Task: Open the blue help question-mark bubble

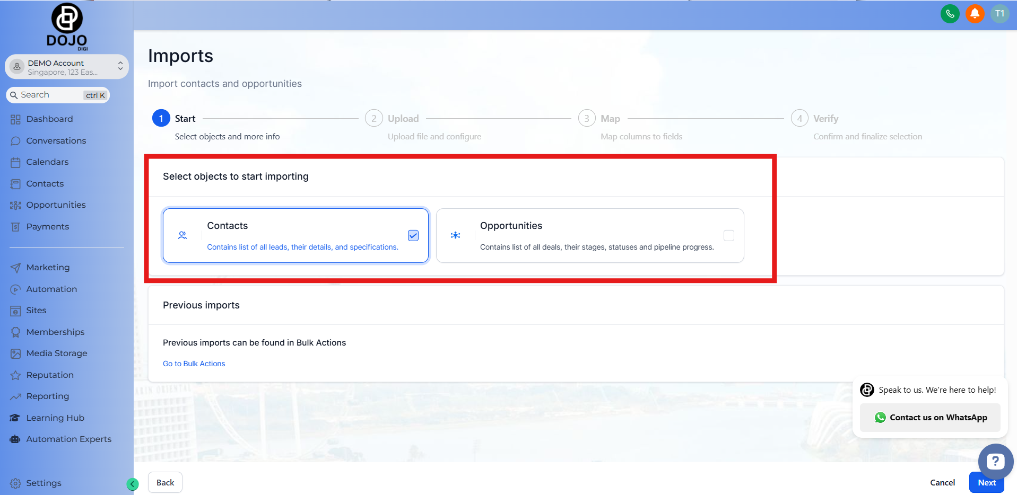Action: point(995,461)
